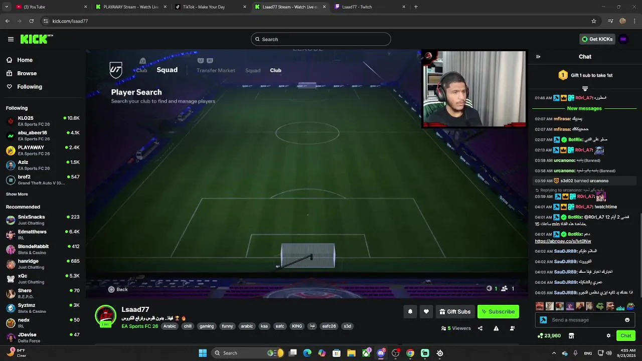Open the channel points shop icon
Image resolution: width=642 pixels, height=361 pixels.
click(x=571, y=335)
